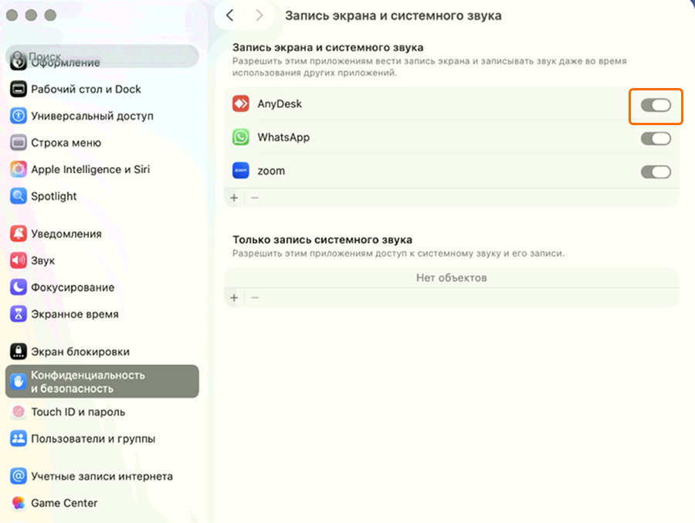Disable screen recording for AnyDesk
Screen dimensions: 695x523
pos(656,104)
